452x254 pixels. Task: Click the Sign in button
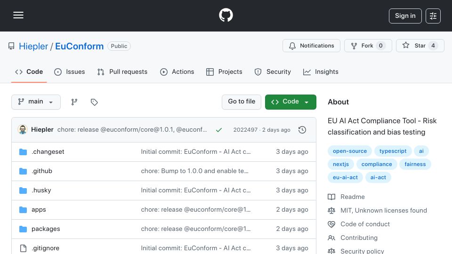pos(405,16)
